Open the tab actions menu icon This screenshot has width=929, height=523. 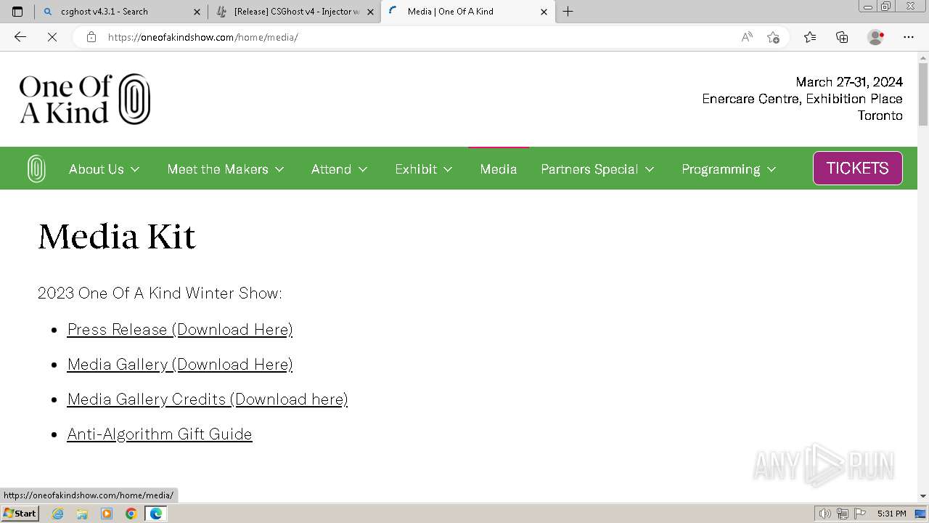click(x=17, y=12)
